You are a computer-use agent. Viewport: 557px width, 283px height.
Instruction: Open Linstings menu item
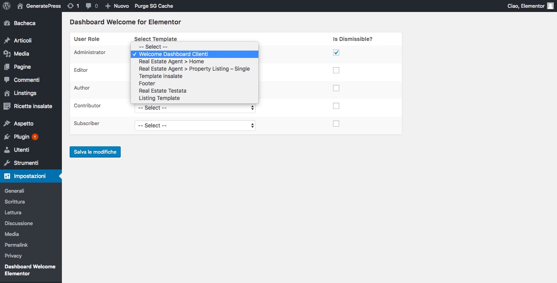pyautogui.click(x=31, y=93)
